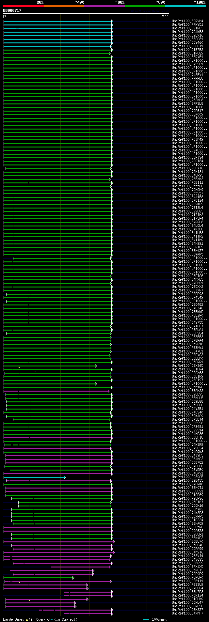Select hit label UniRef100_Q7S834
Screen dimensions: 209x622
point(187,448)
